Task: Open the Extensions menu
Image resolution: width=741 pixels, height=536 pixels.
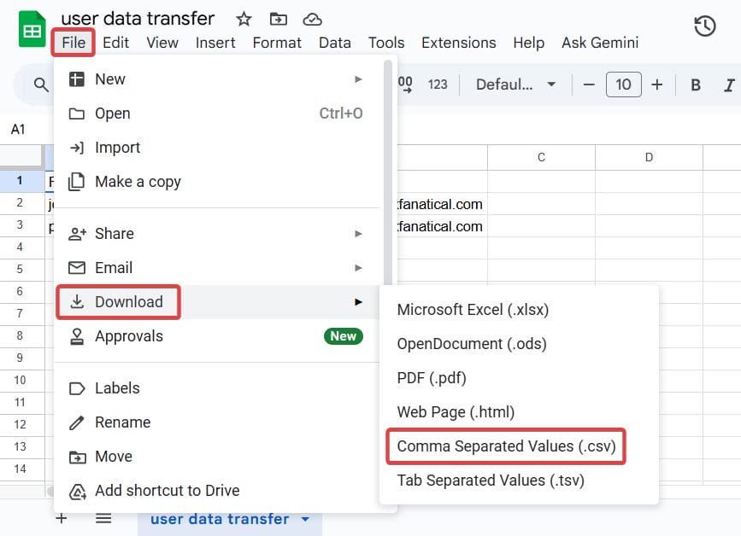Action: [458, 42]
